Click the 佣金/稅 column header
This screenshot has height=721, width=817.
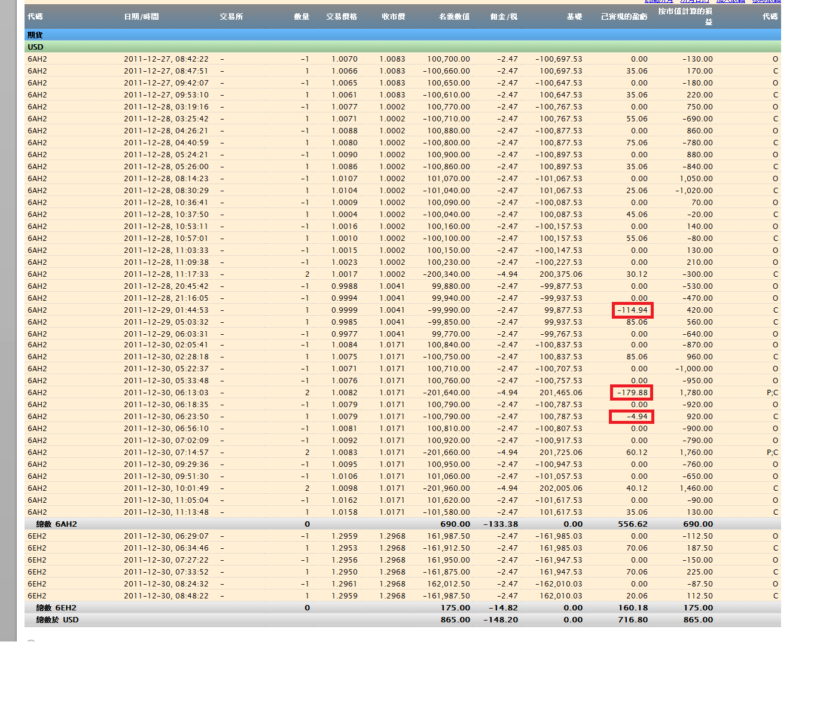[504, 17]
